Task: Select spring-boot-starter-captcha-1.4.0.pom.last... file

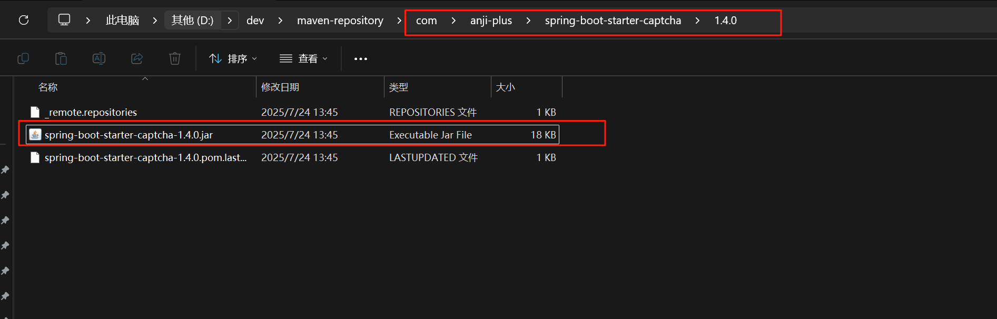Action: pyautogui.click(x=145, y=157)
